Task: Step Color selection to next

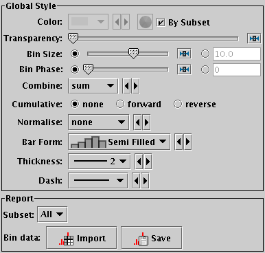Action: [x=126, y=22]
